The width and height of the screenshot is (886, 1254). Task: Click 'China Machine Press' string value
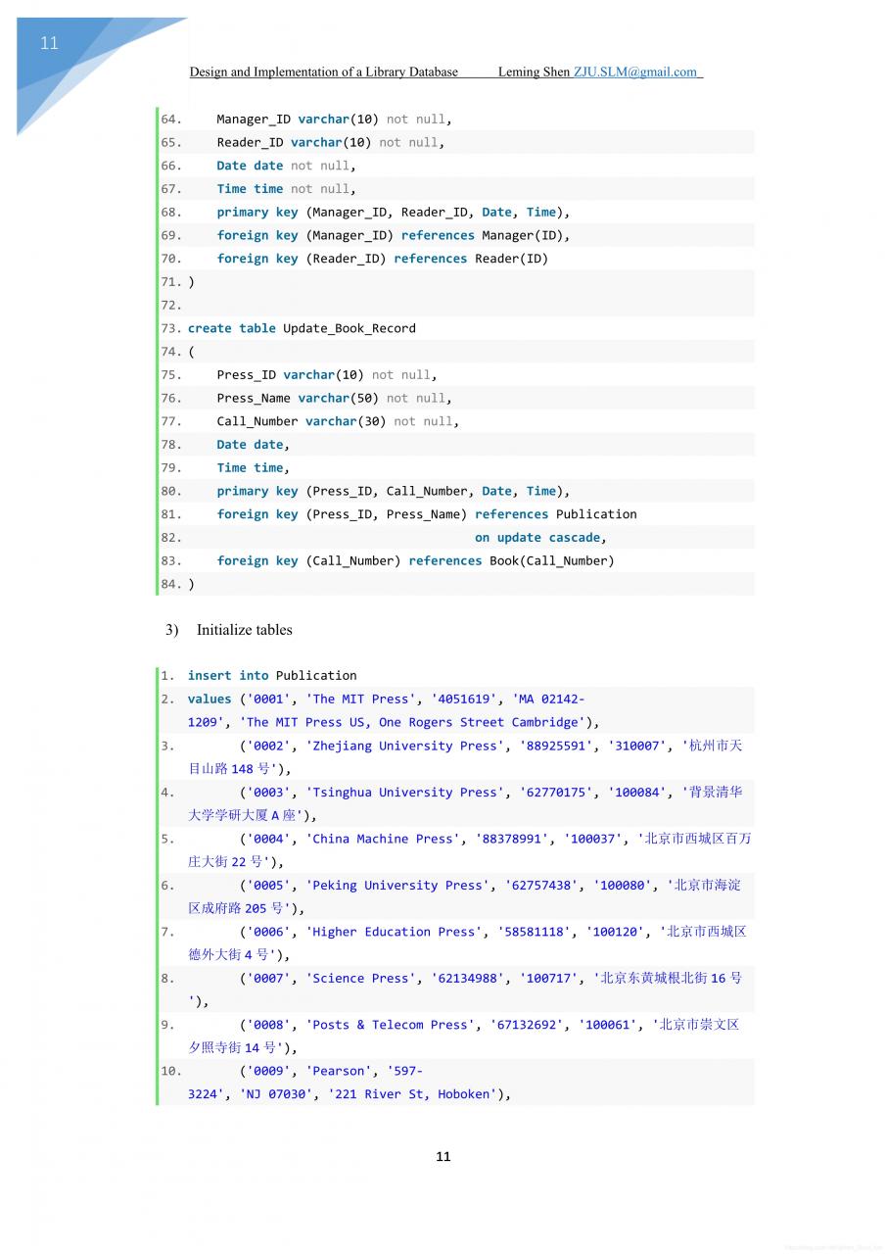(383, 839)
